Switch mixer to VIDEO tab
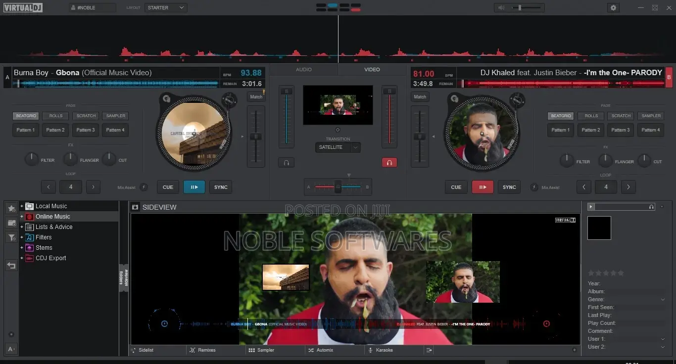 click(372, 70)
